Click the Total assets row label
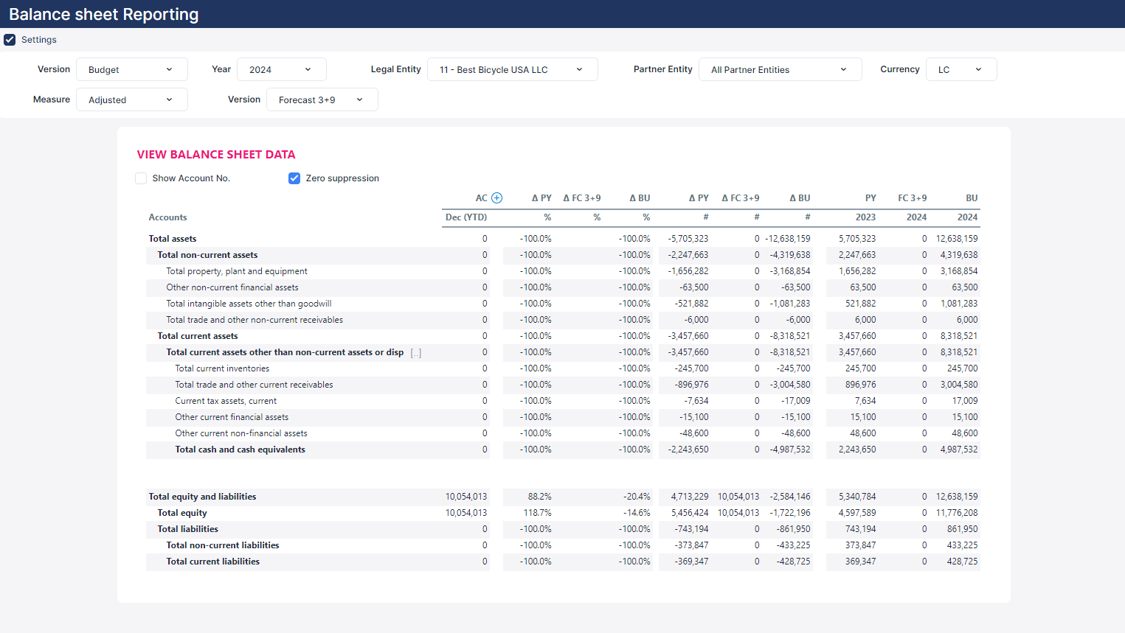The image size is (1125, 633). click(x=173, y=239)
